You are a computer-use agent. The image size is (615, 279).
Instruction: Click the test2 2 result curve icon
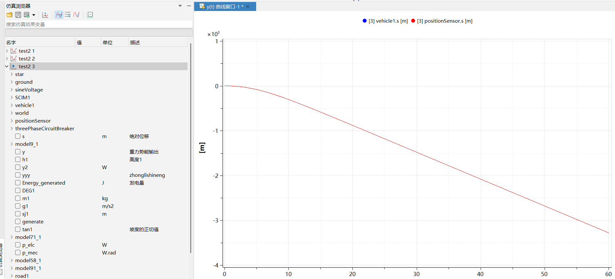click(14, 59)
